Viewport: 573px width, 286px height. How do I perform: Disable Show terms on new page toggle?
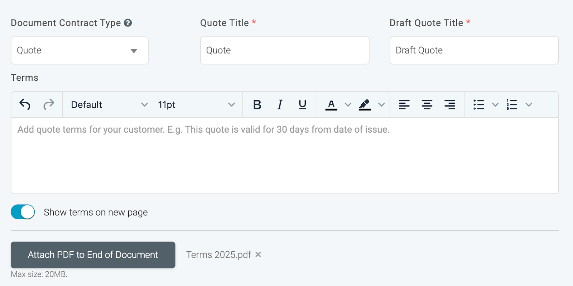23,212
